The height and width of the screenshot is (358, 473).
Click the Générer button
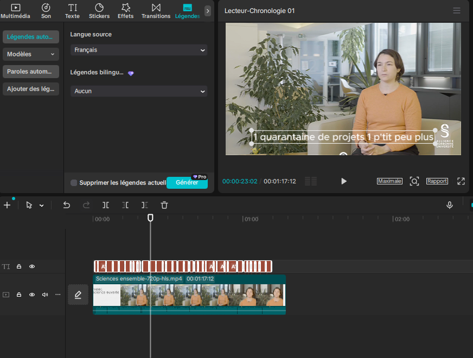187,182
